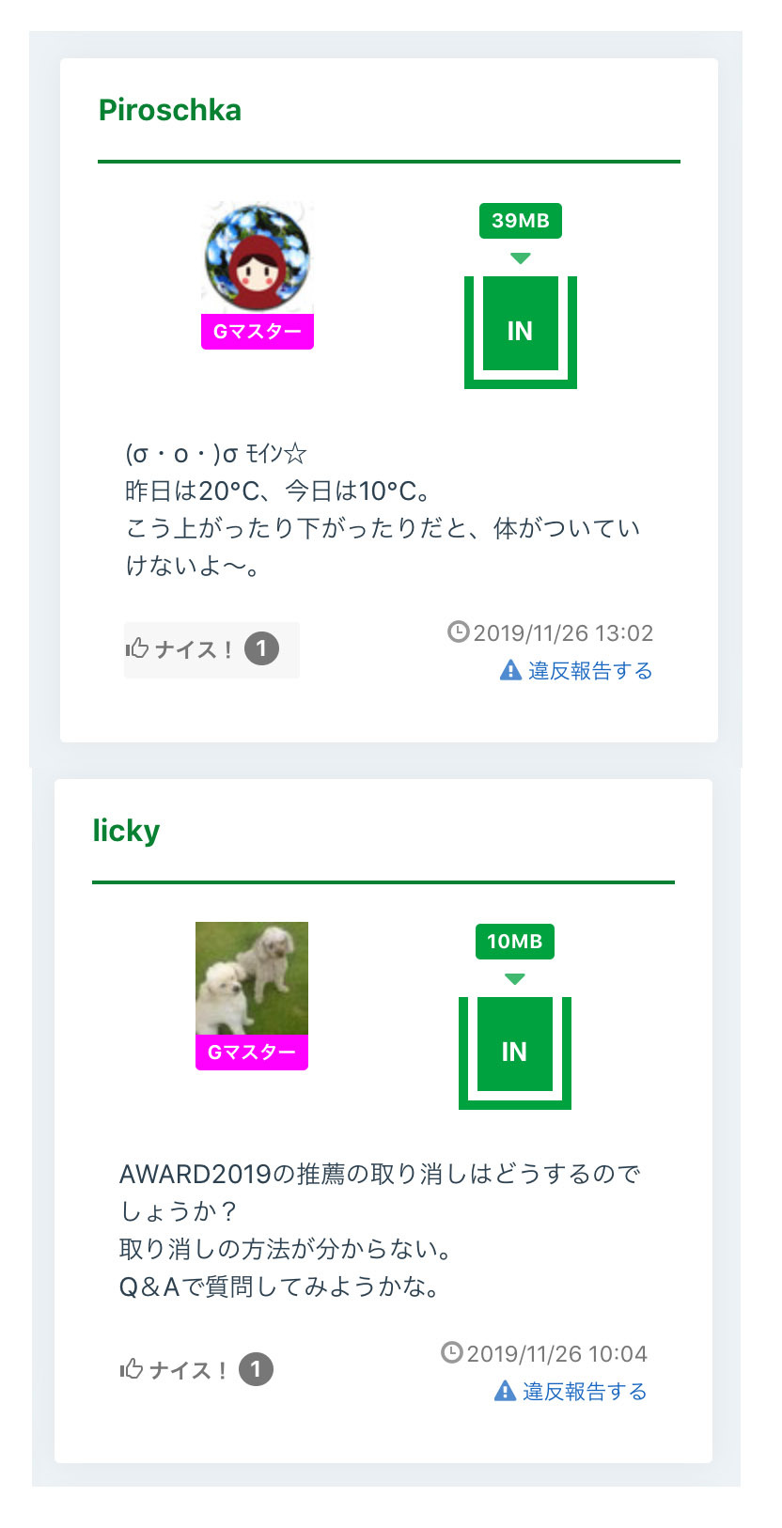This screenshot has width=782, height=1528.
Task: Click the IN tank icon in Piroschka's post
Action: point(520,331)
